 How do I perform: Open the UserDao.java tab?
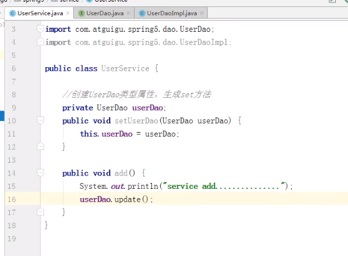pos(105,13)
